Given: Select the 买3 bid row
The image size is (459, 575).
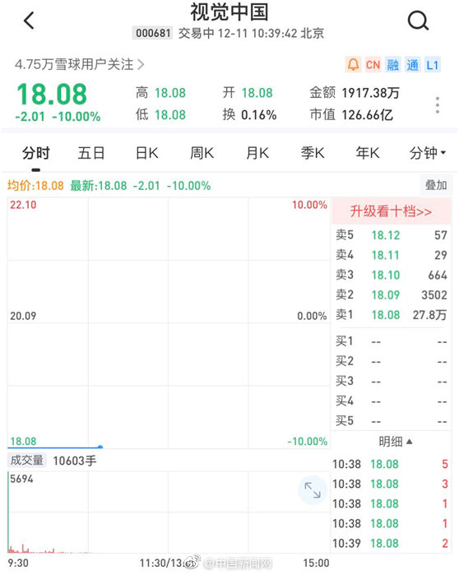Looking at the screenshot, I should point(392,382).
